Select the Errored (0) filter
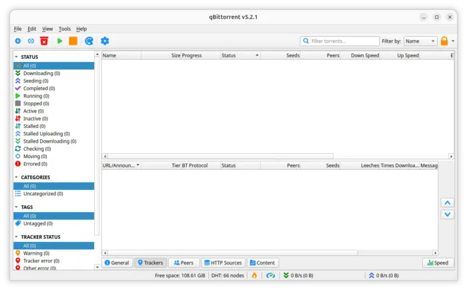The width and height of the screenshot is (467, 290). tap(54, 164)
